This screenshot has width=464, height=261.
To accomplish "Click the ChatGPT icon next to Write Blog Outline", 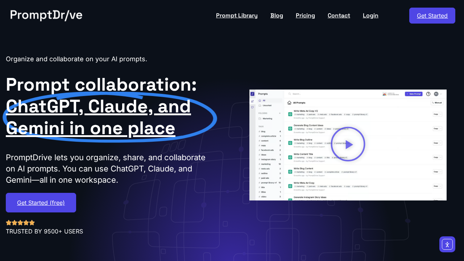I will coord(290,143).
